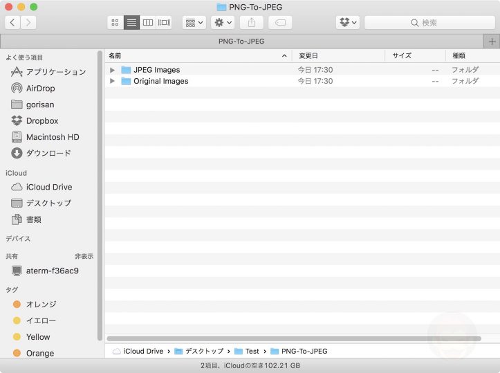Viewport: 500px width, 373px height.
Task: Click the Share toolbar button
Action: 252,23
